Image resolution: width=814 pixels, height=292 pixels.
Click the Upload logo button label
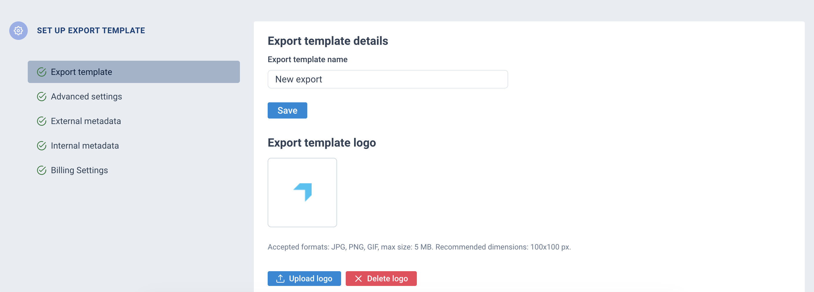click(x=310, y=278)
